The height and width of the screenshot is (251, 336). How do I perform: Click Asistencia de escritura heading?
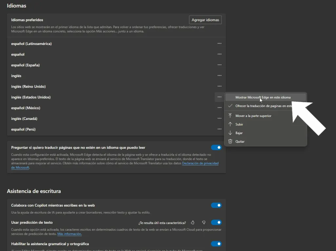(34, 191)
